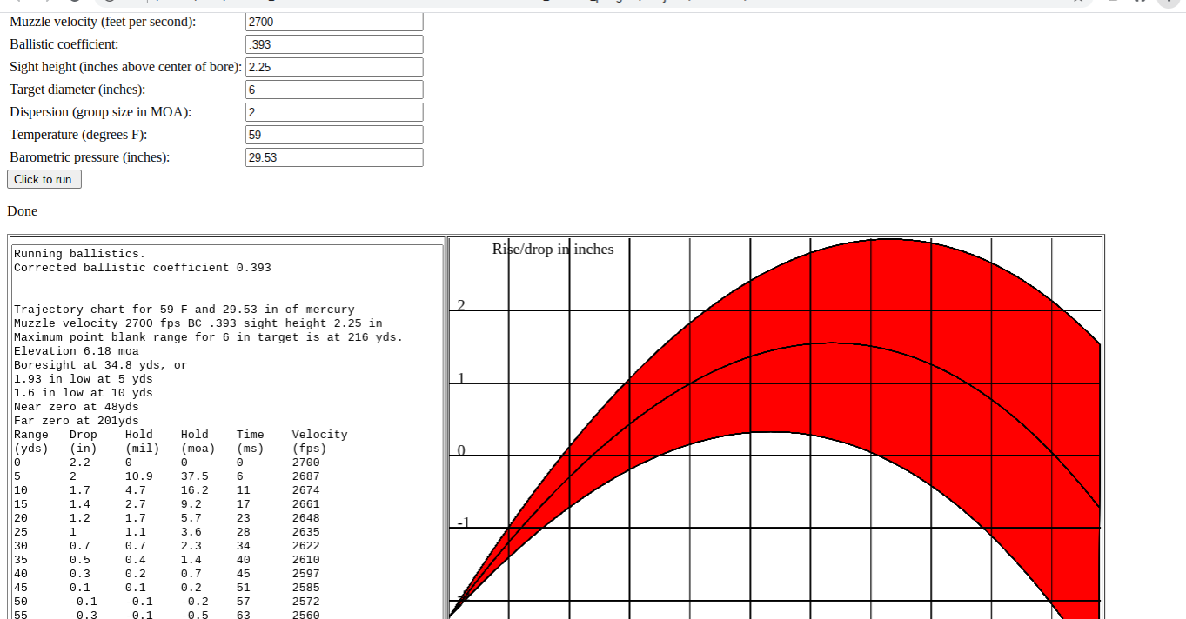Click the Barometric pressure input field
The image size is (1186, 619).
334,157
